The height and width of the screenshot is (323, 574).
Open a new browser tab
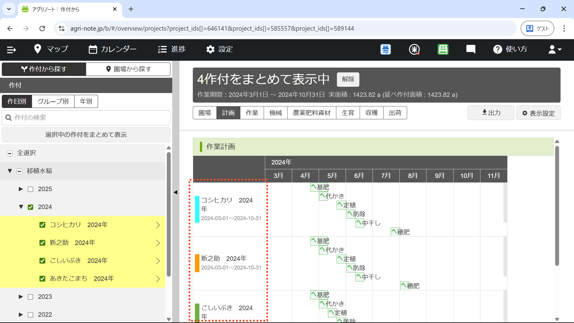pyautogui.click(x=131, y=9)
